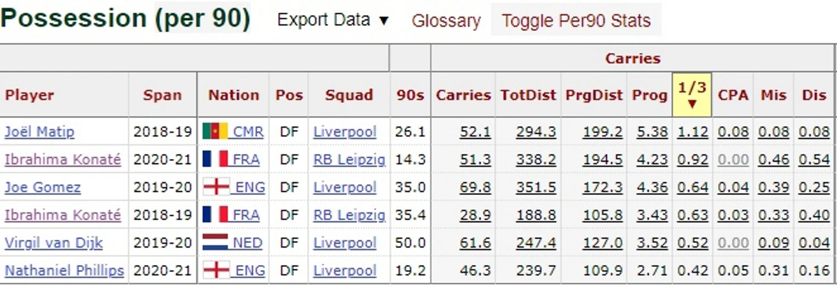Sort by the Dis column header
This screenshot has width=837, height=289.
click(x=814, y=95)
